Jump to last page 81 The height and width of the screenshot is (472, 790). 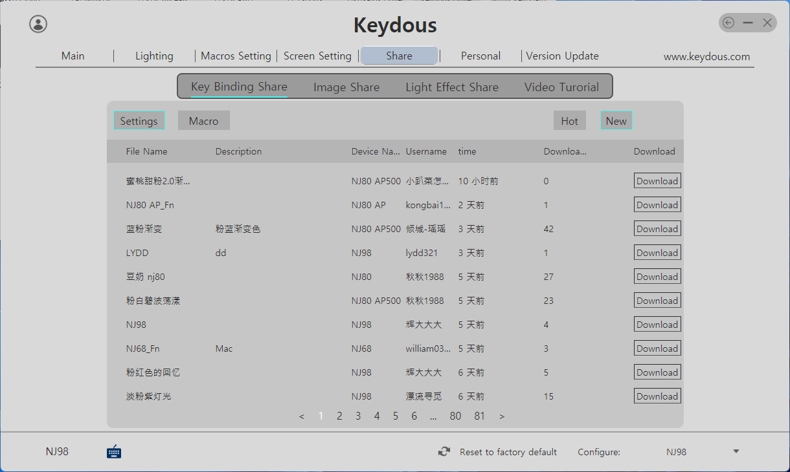pyautogui.click(x=480, y=416)
